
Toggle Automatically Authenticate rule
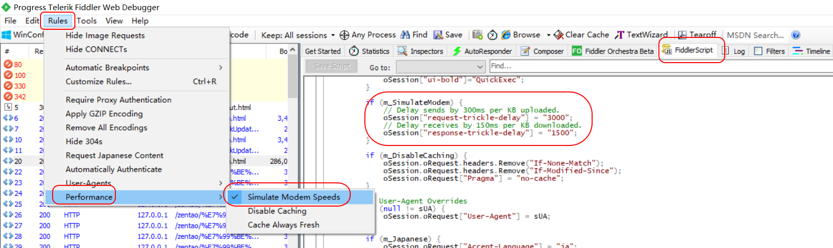pos(114,169)
